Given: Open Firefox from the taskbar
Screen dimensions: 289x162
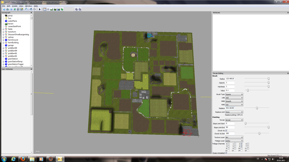Looking at the screenshot, I should (23, 159).
